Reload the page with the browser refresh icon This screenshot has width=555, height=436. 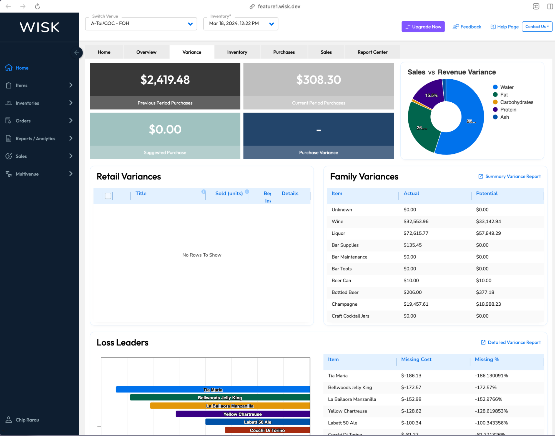[37, 6]
